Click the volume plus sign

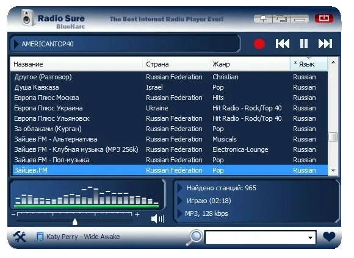point(137,214)
